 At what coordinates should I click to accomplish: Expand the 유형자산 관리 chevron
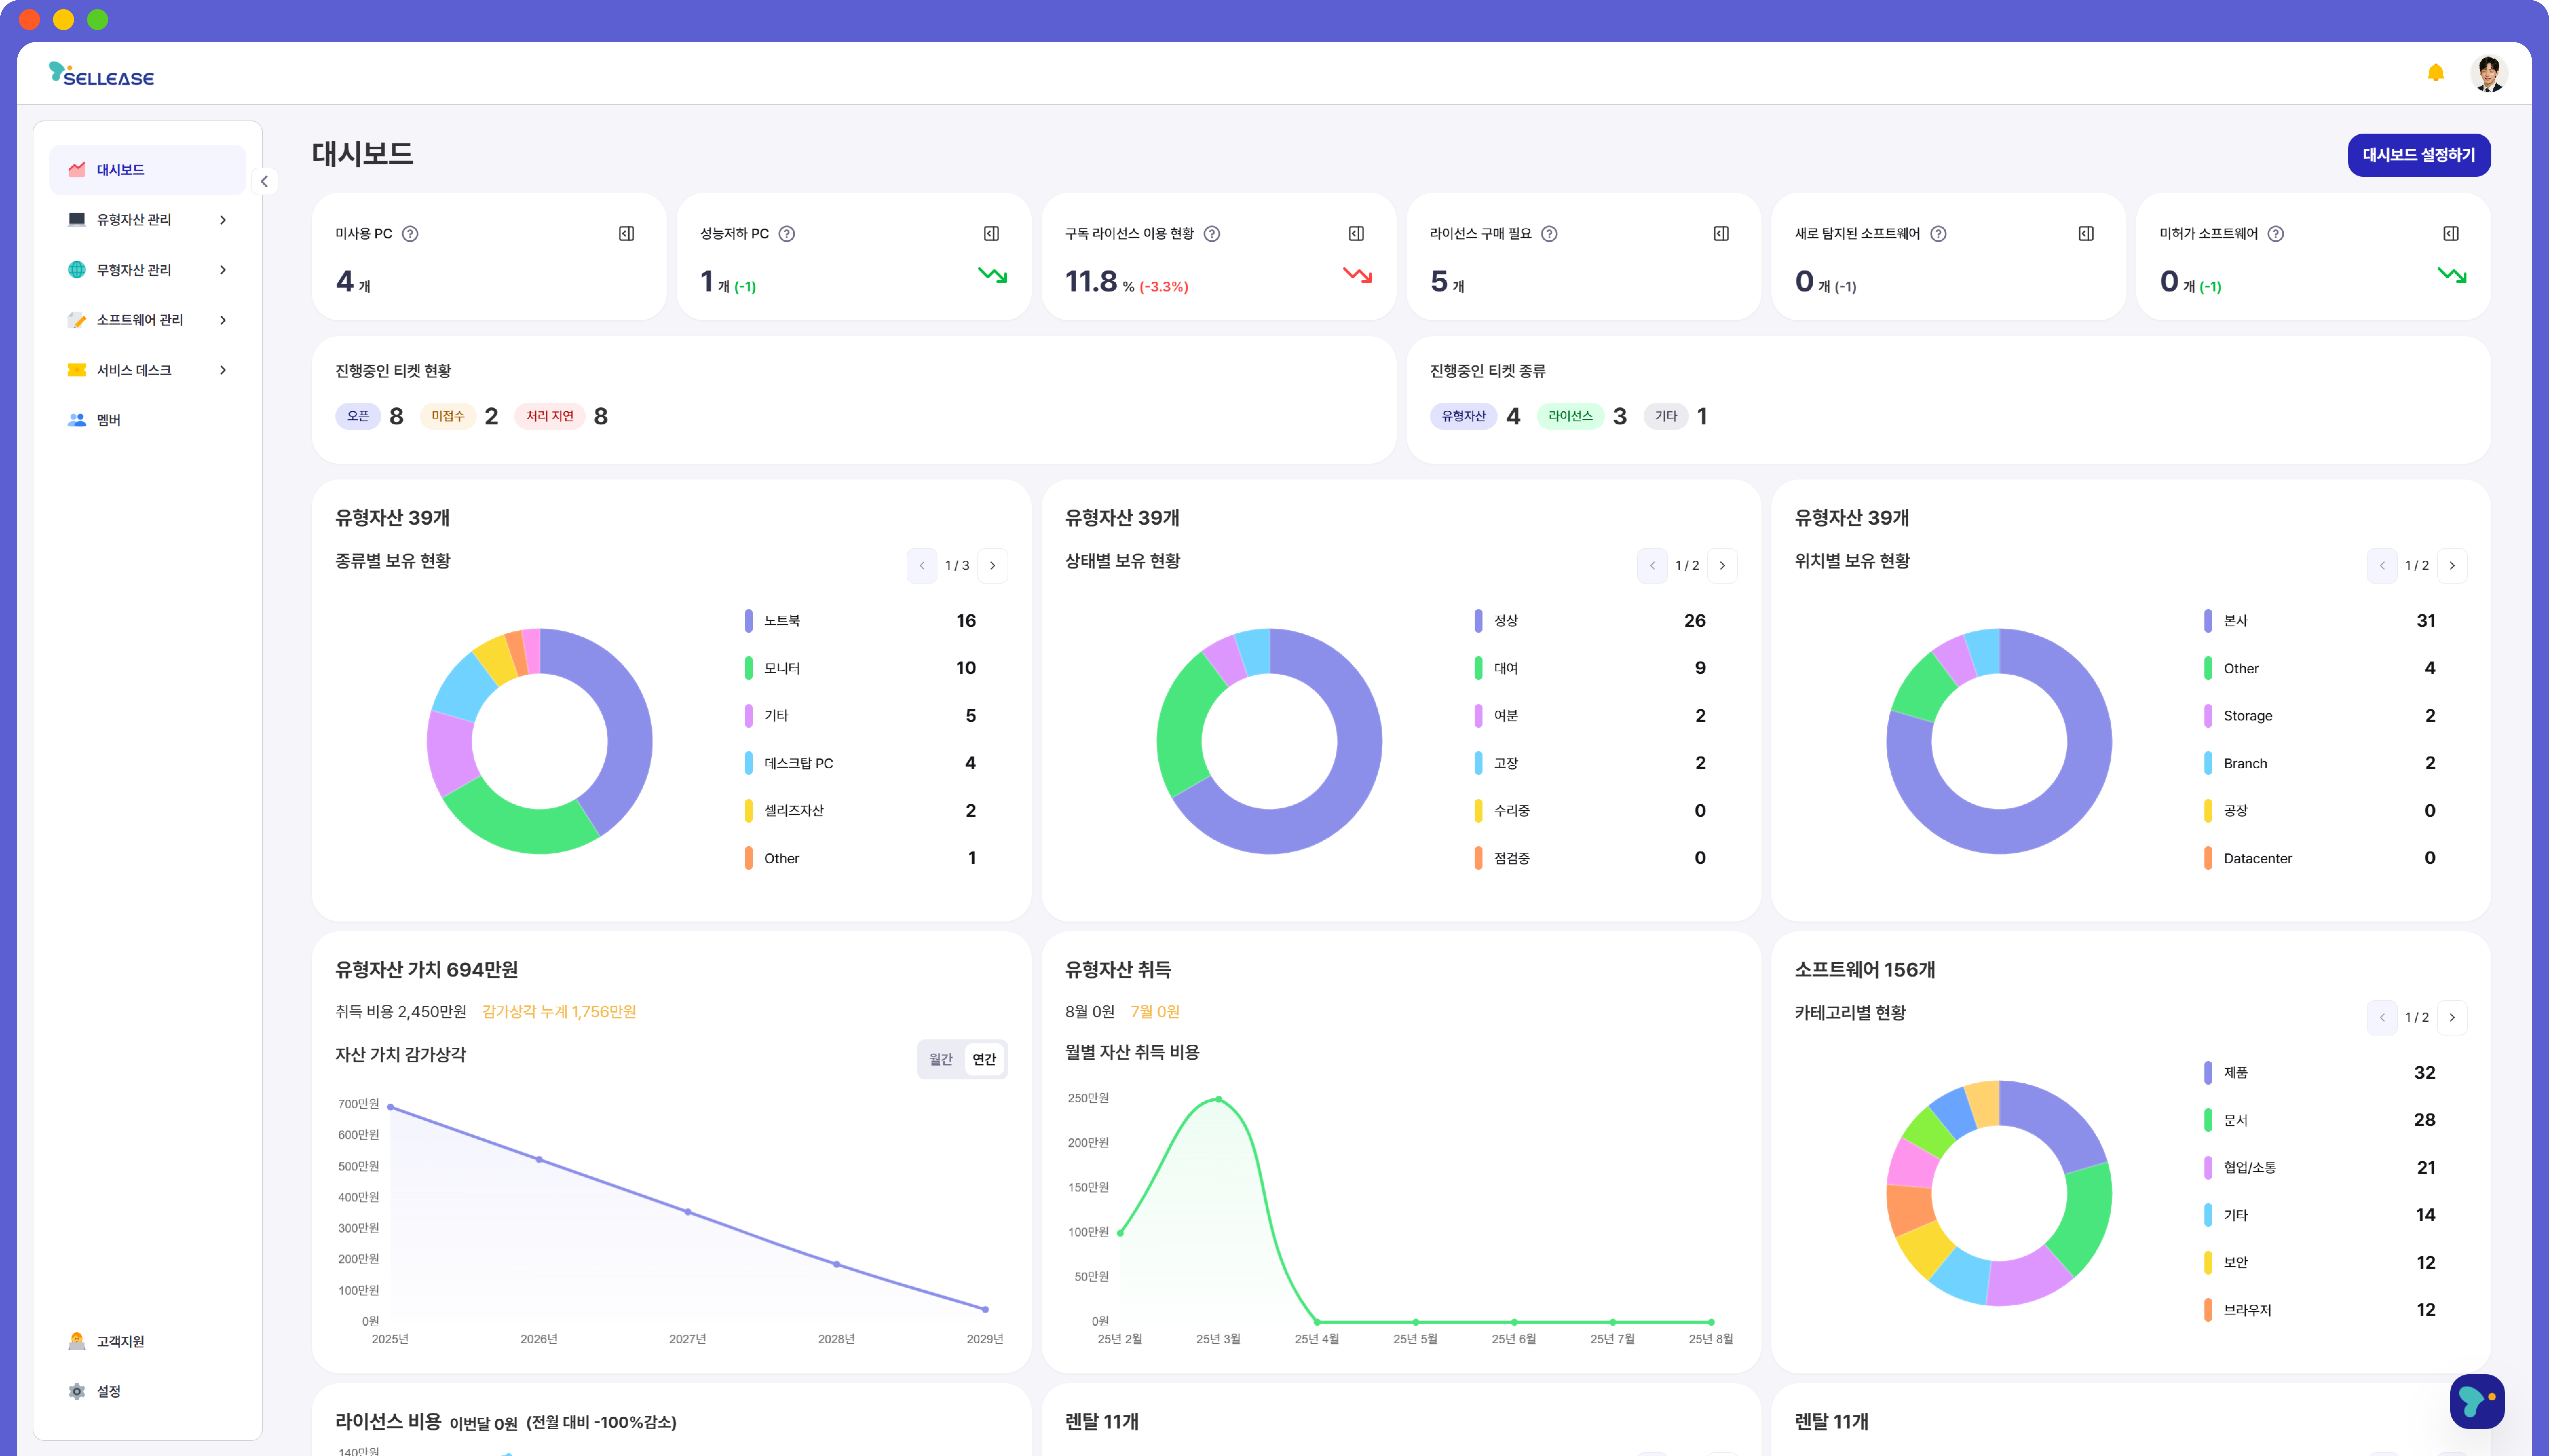tap(223, 220)
